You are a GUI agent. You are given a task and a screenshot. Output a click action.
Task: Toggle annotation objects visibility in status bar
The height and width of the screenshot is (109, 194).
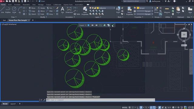coord(160,107)
